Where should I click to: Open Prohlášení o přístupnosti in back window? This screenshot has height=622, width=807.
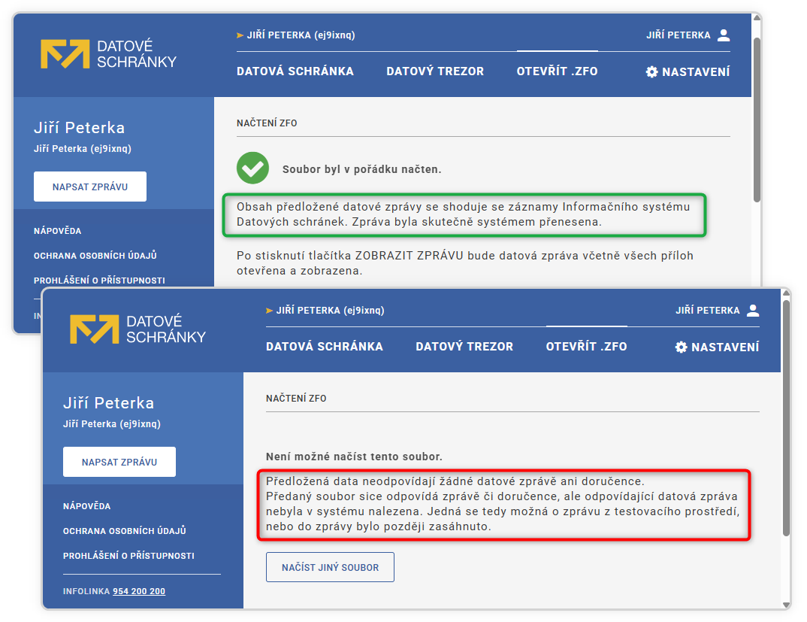pos(99,281)
